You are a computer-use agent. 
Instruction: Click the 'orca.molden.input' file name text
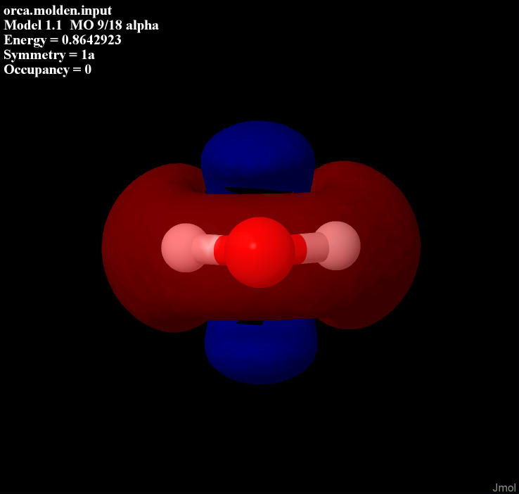coord(58,11)
